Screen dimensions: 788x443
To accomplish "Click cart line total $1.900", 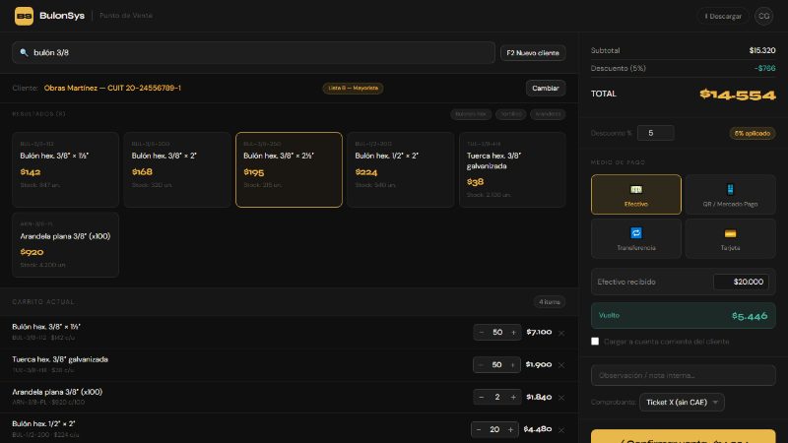I will click(x=539, y=364).
